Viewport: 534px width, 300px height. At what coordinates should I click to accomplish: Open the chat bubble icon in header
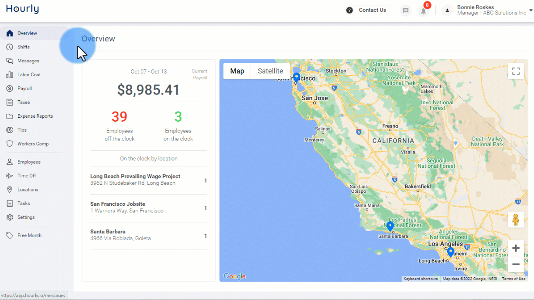click(x=406, y=11)
